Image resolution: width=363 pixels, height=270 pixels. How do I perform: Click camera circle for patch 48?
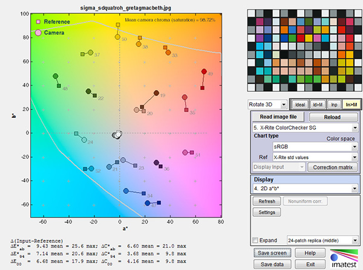(x=55, y=76)
